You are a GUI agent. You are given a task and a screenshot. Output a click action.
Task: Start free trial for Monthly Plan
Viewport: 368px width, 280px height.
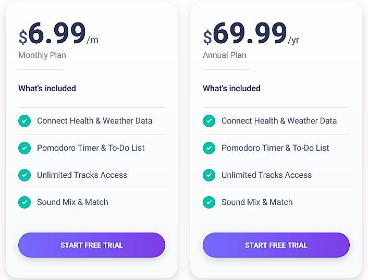click(92, 245)
